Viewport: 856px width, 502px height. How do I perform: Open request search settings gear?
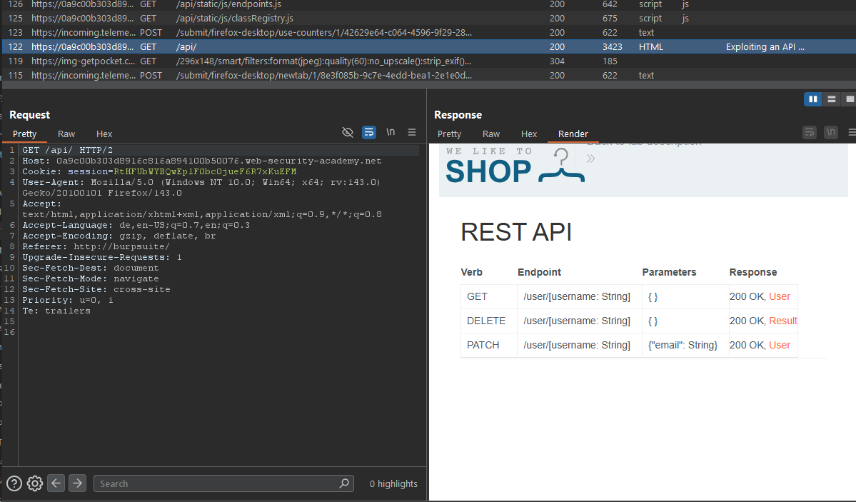coord(35,483)
